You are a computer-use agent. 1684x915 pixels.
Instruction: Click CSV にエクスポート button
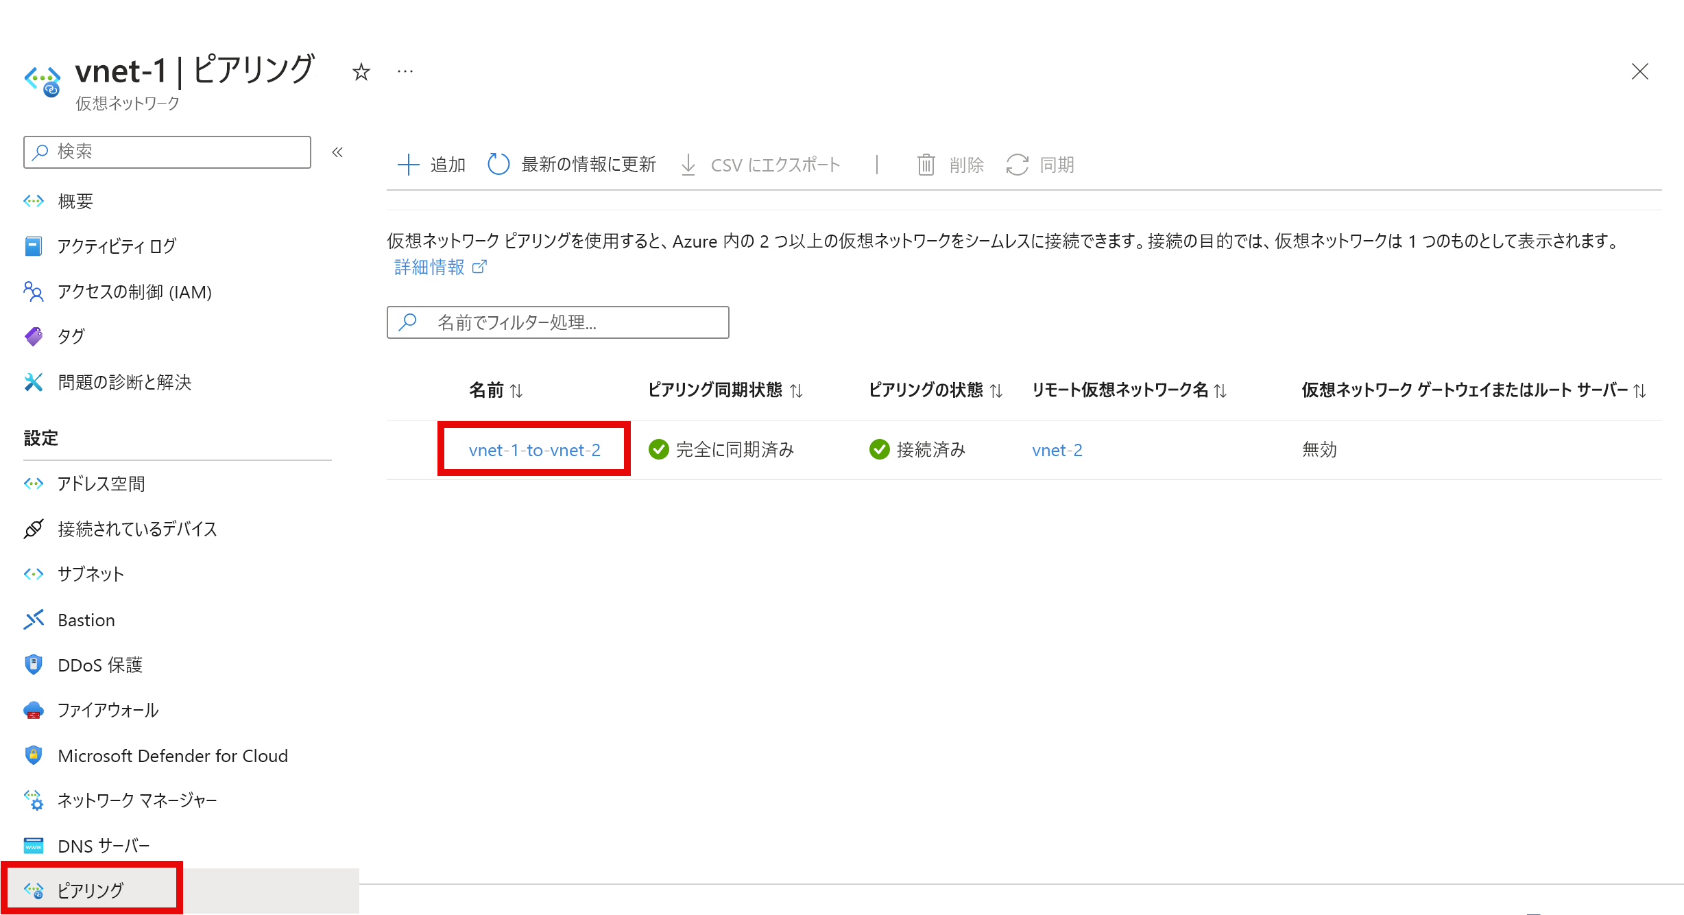(760, 165)
